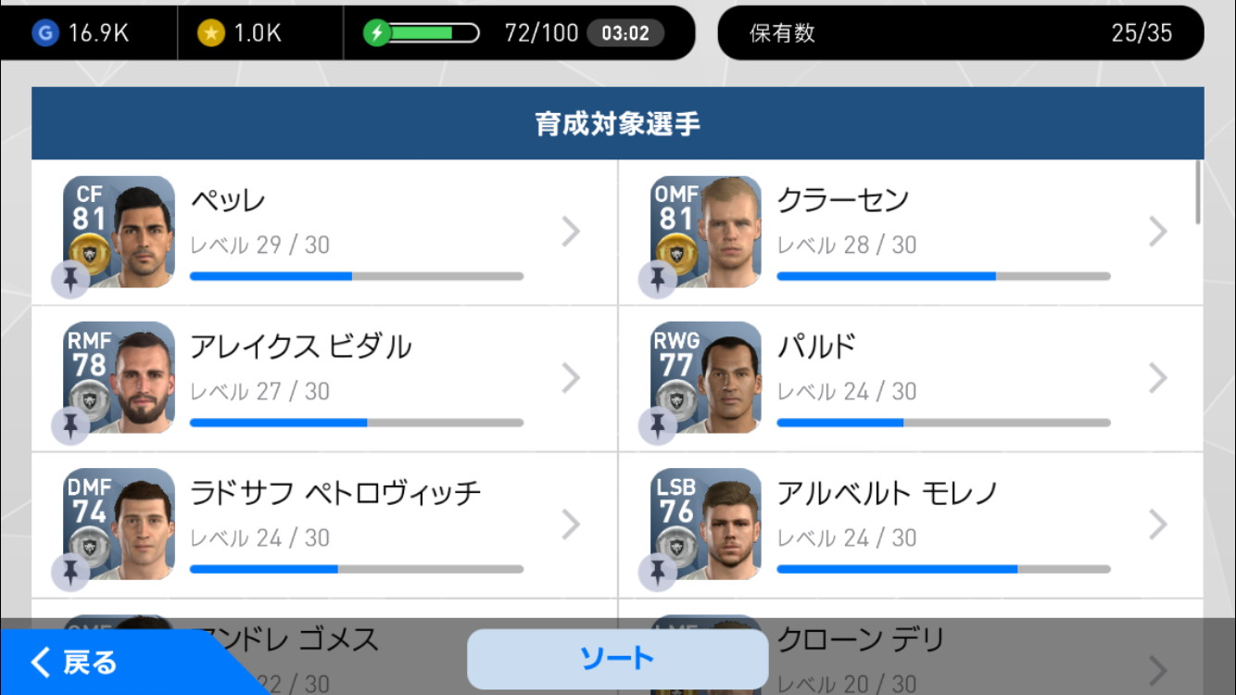Tap the pin icon on パルド's card

[x=658, y=426]
